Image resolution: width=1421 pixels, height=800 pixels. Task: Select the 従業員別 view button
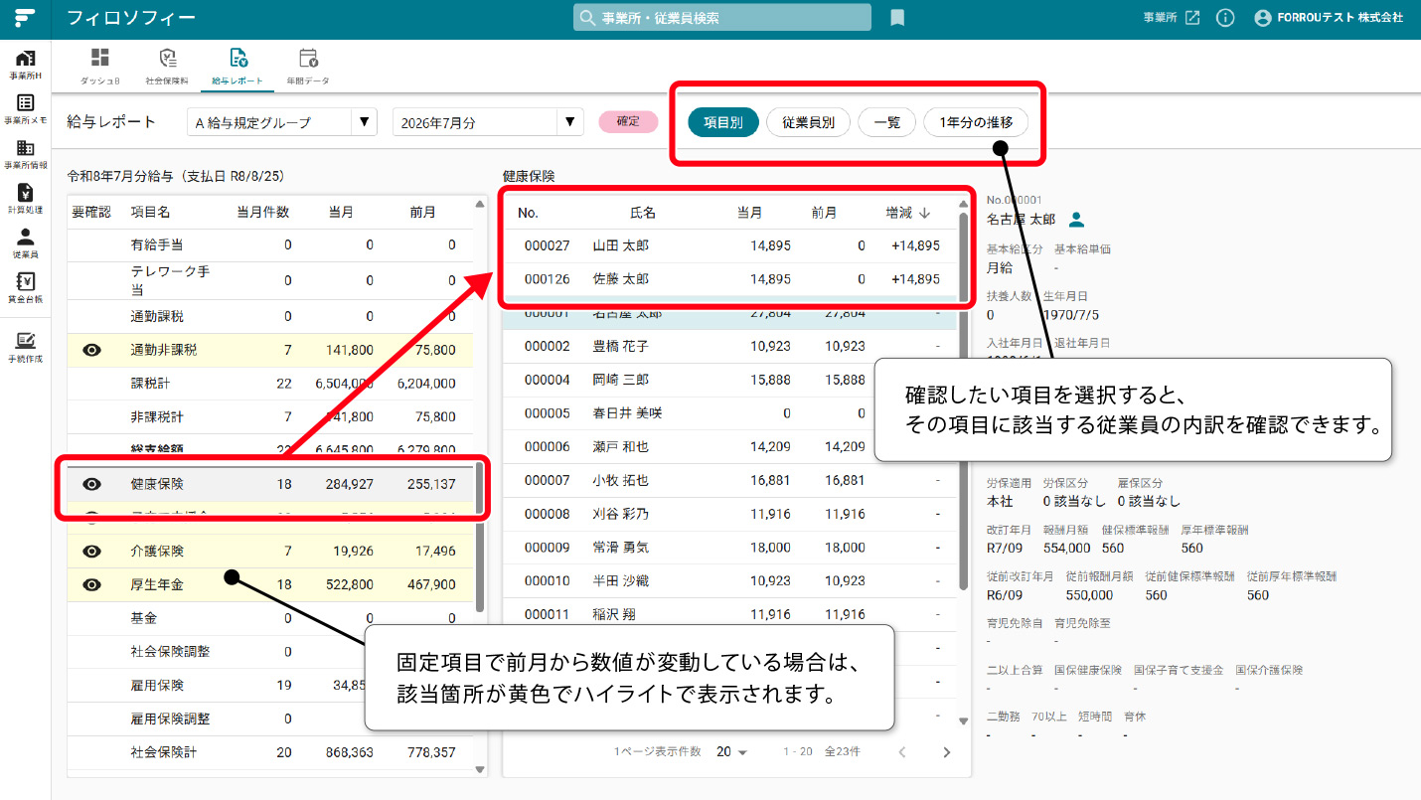(808, 122)
